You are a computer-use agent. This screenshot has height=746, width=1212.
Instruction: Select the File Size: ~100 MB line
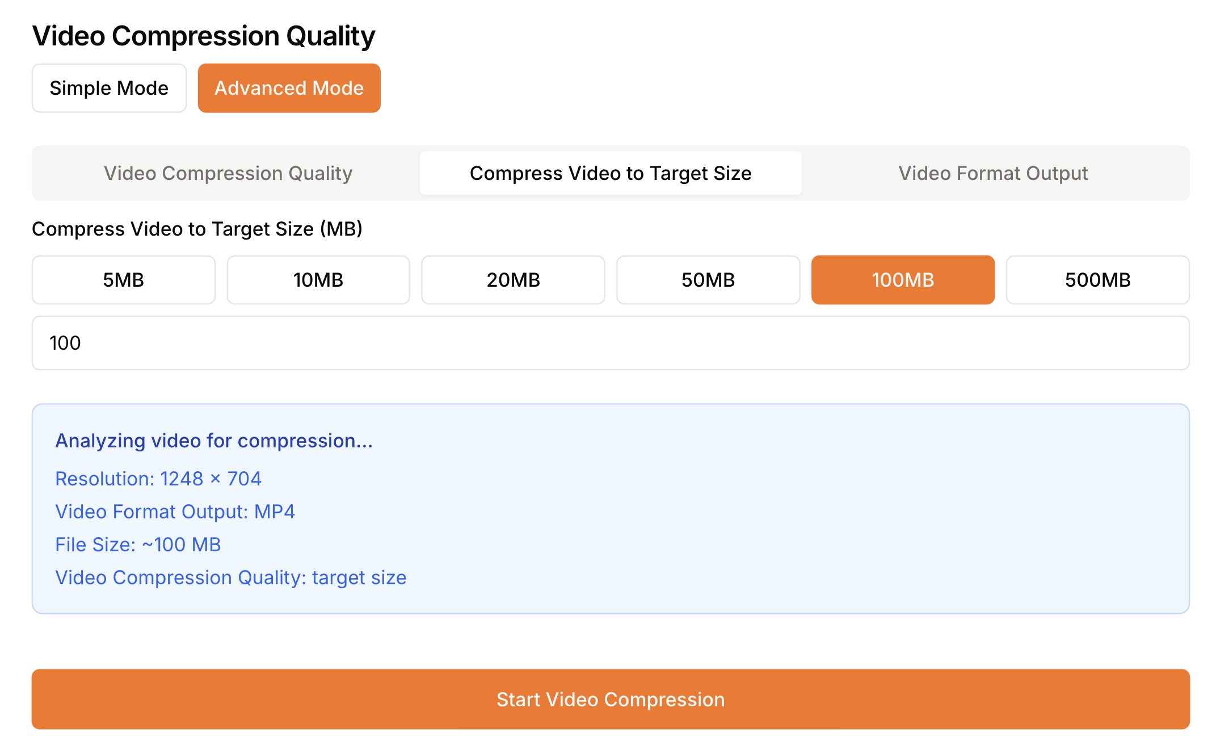(x=138, y=544)
